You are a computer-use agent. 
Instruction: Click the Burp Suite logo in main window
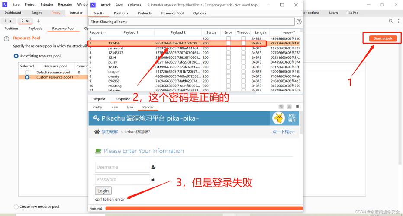click(x=5, y=4)
